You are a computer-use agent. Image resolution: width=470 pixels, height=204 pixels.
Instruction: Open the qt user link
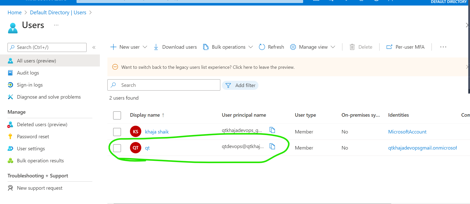coord(147,148)
